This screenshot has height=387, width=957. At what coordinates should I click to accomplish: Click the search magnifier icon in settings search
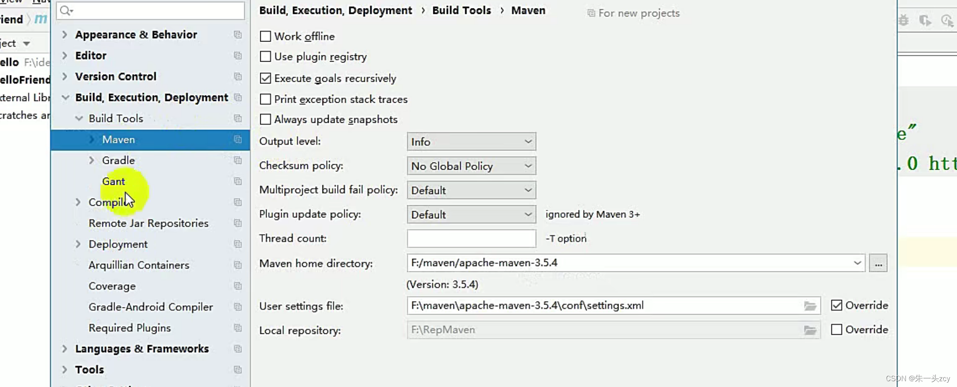(66, 10)
